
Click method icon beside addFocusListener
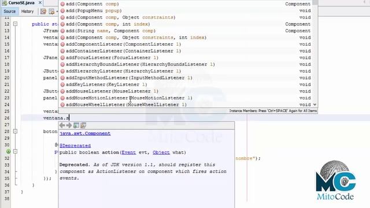click(62, 58)
